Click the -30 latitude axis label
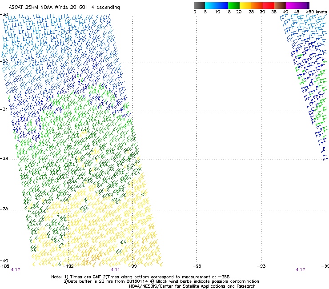329x289 pixels. 4,15
